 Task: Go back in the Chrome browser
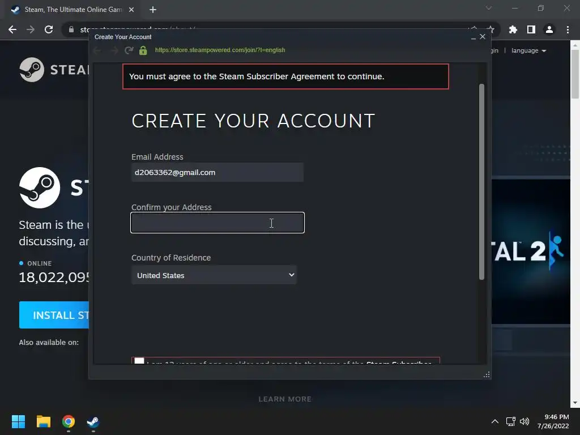coord(12,29)
